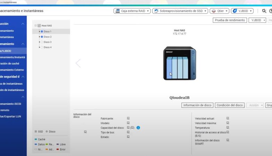This screenshot has height=156, width=272.
Task: Click the Qtier icon in top toolbar
Action: click(214, 11)
